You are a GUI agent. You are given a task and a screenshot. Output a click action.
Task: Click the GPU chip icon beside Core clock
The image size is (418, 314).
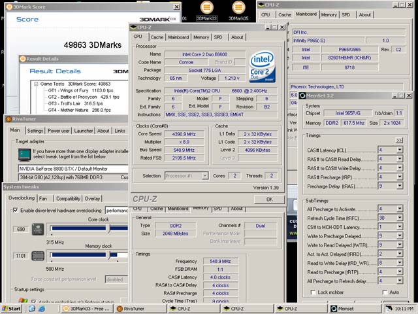pyautogui.click(x=38, y=229)
